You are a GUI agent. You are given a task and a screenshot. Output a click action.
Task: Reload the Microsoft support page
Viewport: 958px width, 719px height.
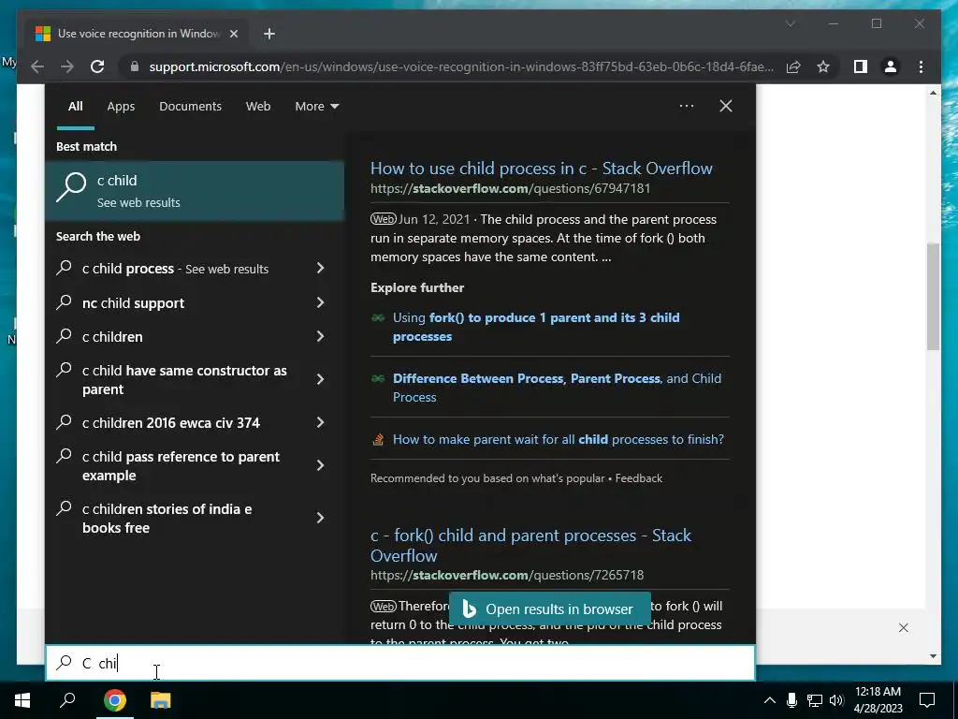(x=97, y=66)
